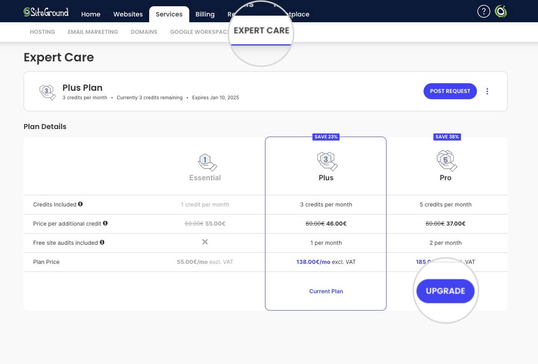Screen dimensions: 538x364
Task: Click the Plus Plan badge icon in summary card
Action: pos(48,92)
